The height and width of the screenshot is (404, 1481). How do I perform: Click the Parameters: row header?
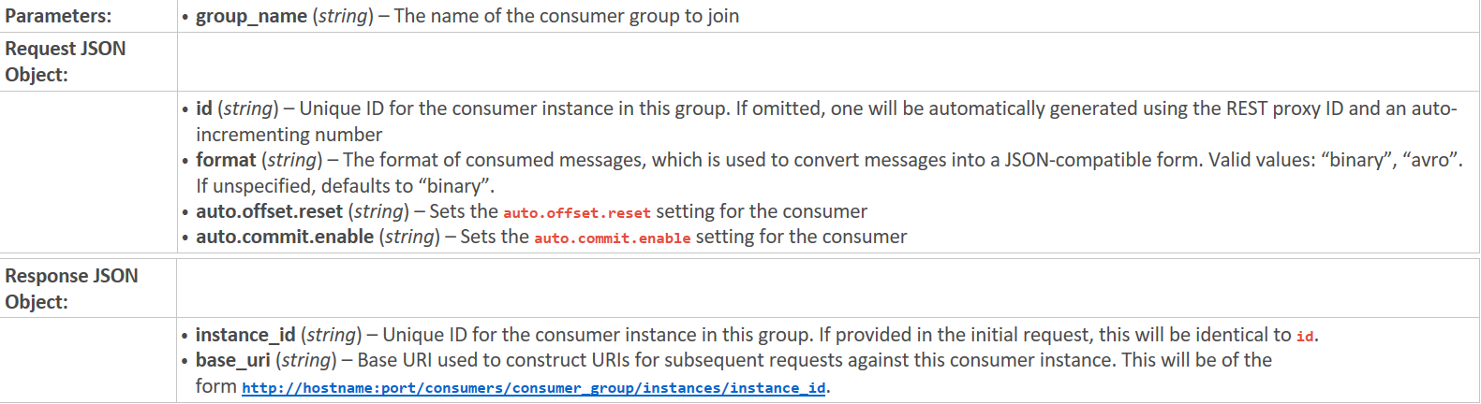point(58,16)
